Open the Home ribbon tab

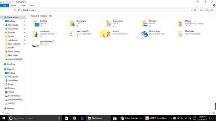tap(13, 5)
